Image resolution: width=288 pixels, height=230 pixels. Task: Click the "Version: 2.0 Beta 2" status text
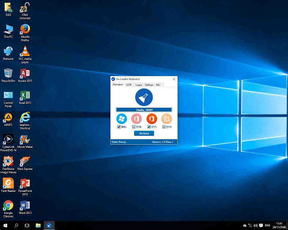tap(163, 142)
